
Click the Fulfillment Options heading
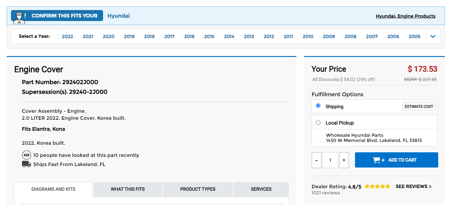coord(337,94)
